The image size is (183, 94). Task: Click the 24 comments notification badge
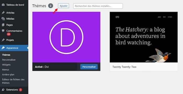(x=9, y=34)
